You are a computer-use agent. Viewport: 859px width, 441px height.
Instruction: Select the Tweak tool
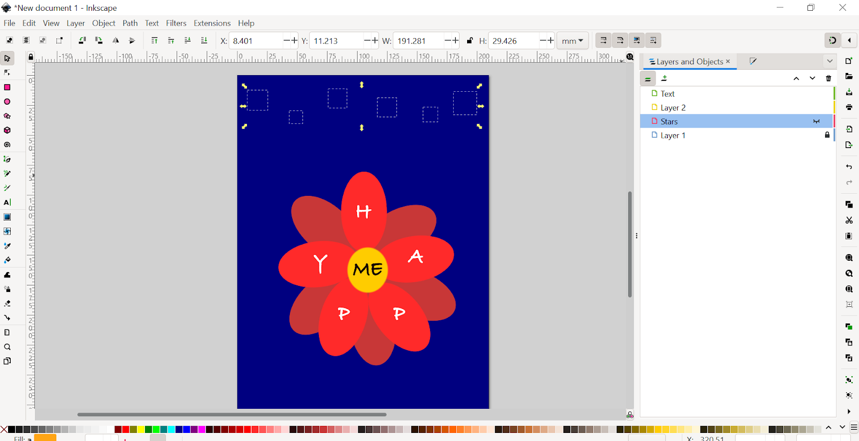click(7, 275)
